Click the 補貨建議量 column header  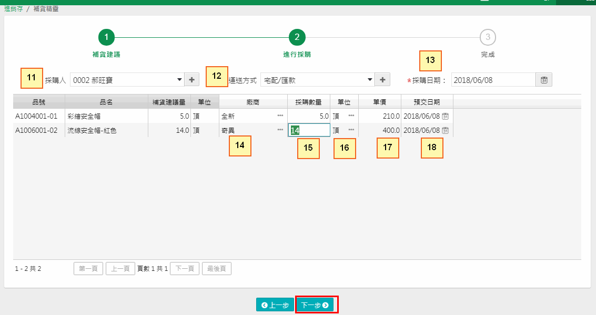pos(169,102)
